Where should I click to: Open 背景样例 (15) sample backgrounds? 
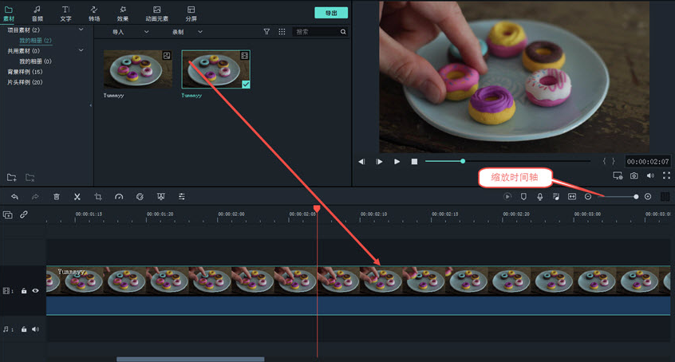tap(25, 72)
